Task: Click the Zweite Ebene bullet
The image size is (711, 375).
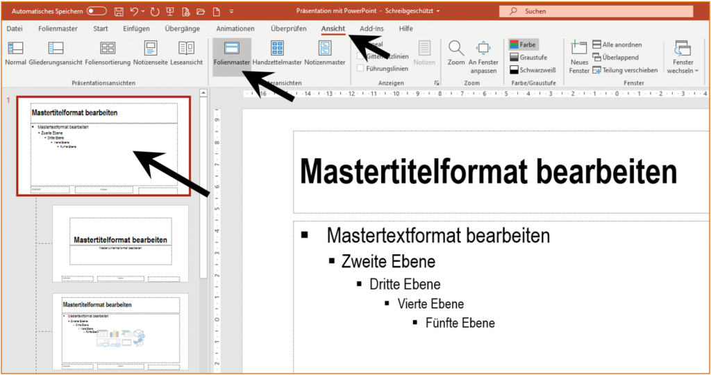Action: [388, 262]
